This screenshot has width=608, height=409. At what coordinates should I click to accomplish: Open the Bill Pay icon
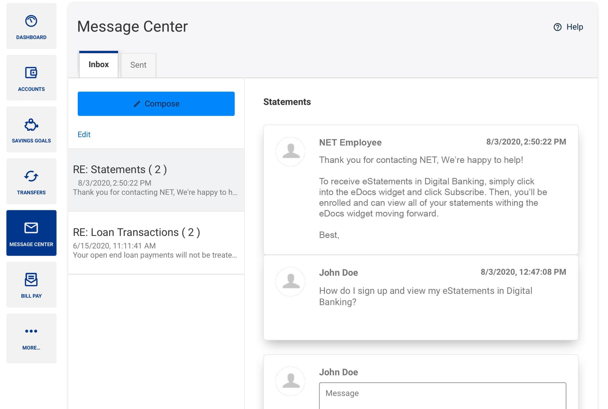point(31,279)
